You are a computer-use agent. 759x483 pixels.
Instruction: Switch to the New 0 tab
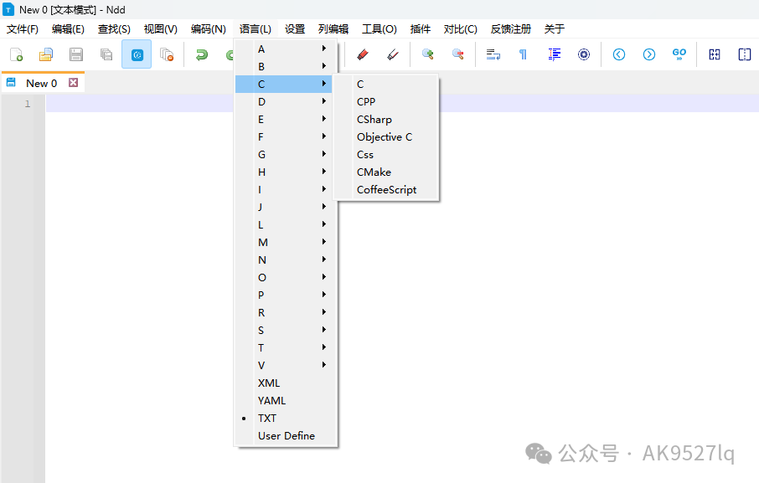click(x=42, y=83)
